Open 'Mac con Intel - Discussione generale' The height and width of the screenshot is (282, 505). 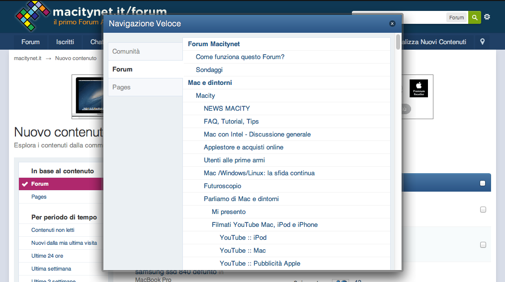point(257,135)
